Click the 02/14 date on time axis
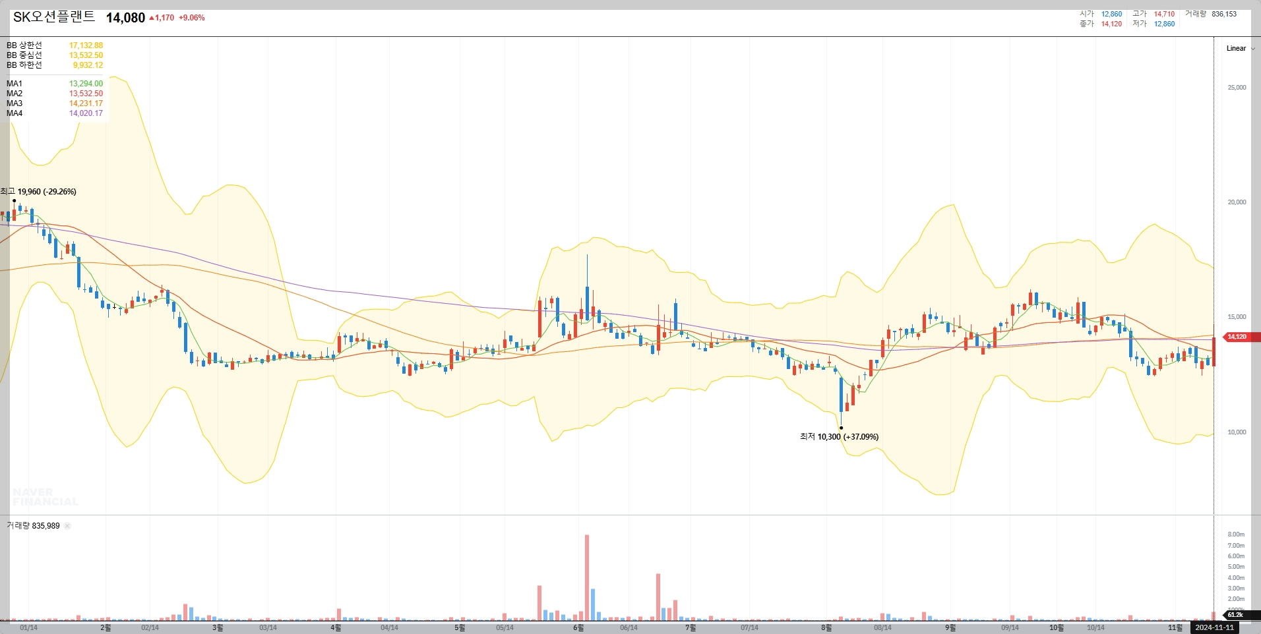This screenshot has height=634, width=1261. tap(150, 628)
